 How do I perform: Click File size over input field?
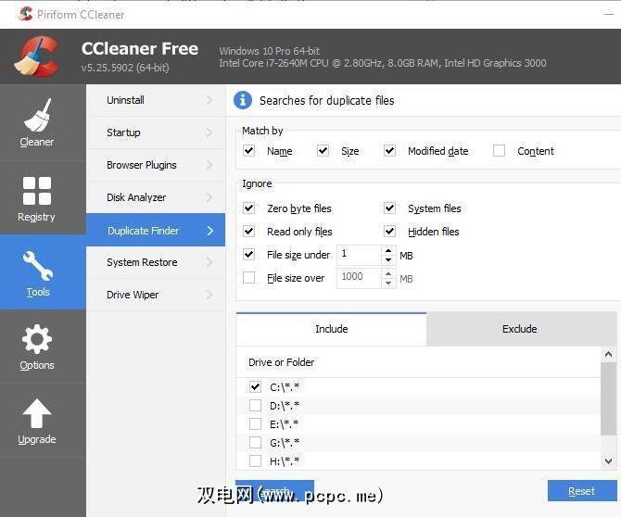pyautogui.click(x=360, y=278)
